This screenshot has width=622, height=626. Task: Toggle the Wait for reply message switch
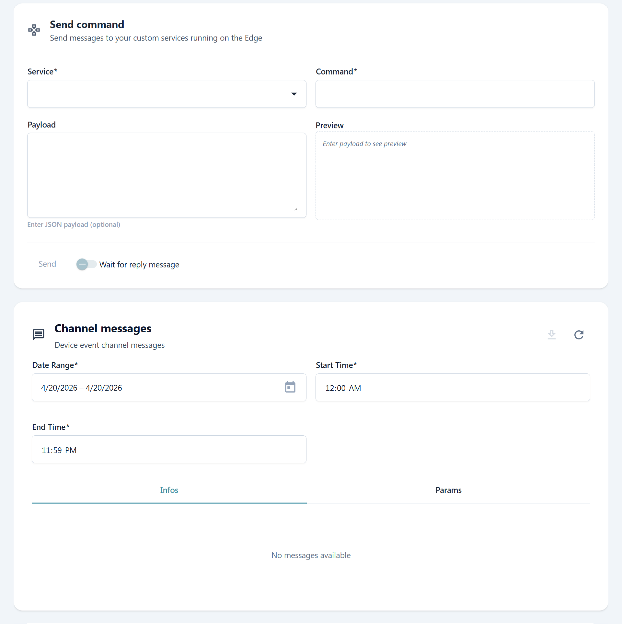86,265
